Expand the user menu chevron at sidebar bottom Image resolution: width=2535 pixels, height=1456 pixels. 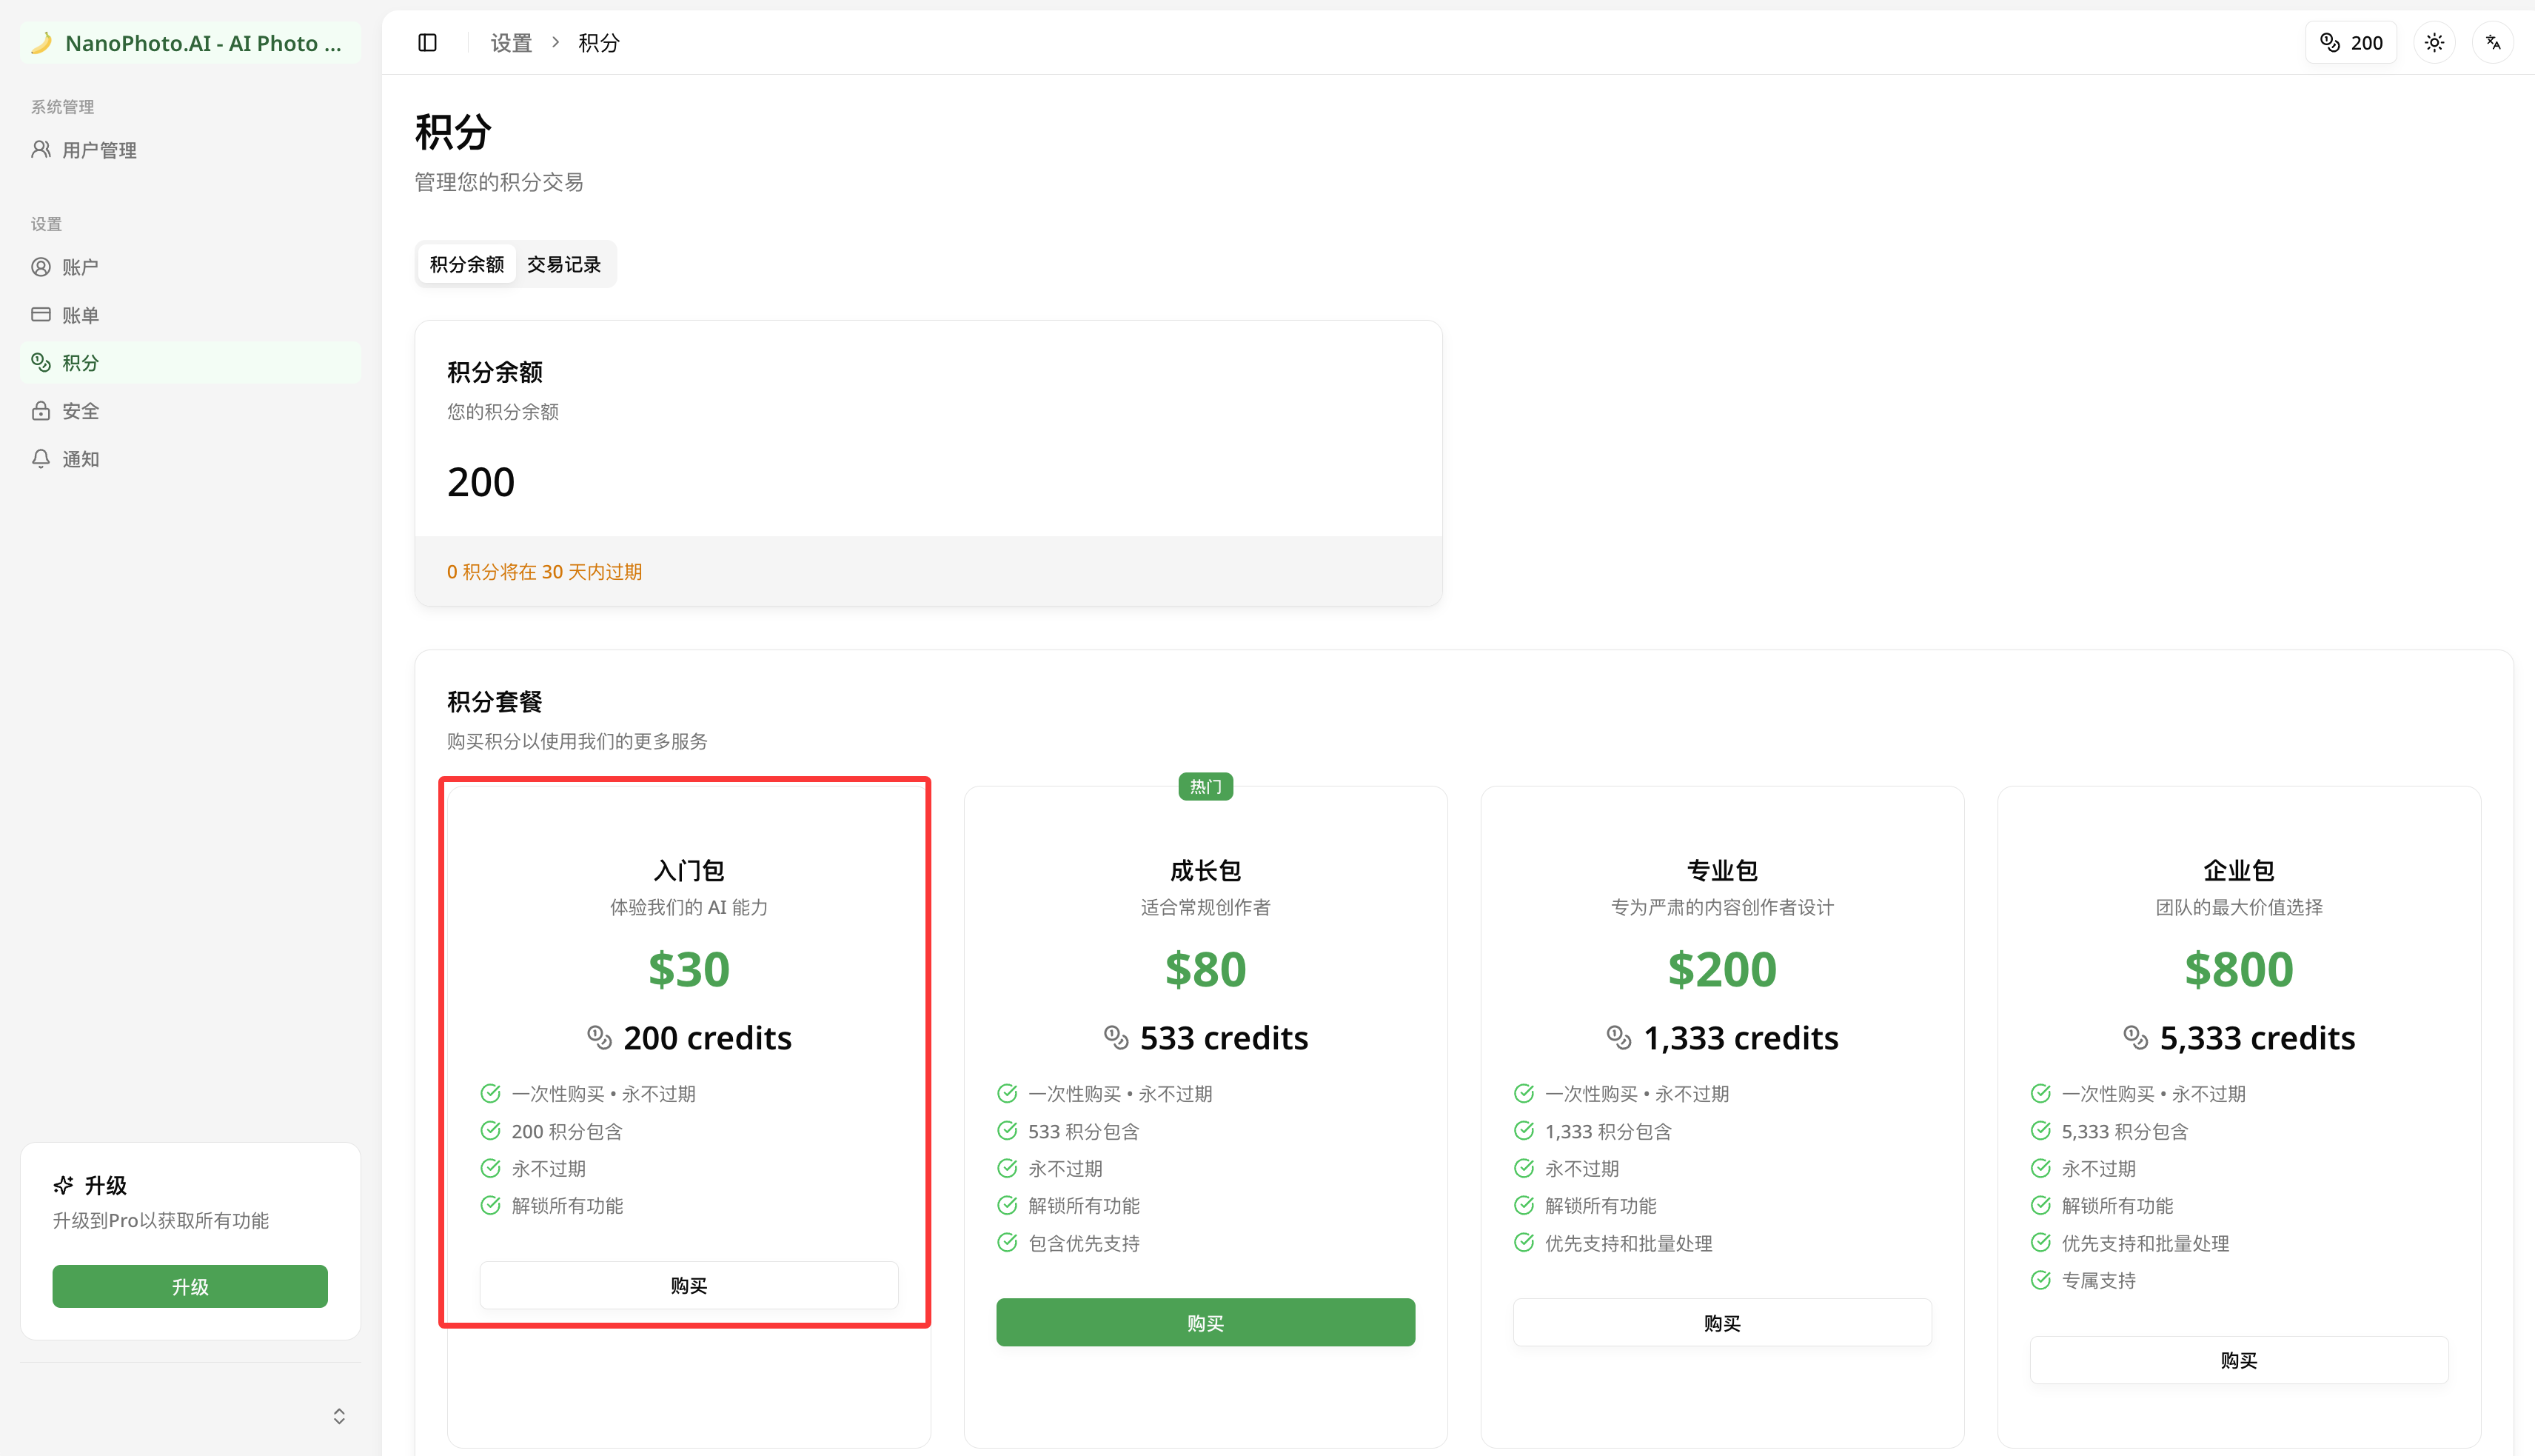pyautogui.click(x=339, y=1416)
